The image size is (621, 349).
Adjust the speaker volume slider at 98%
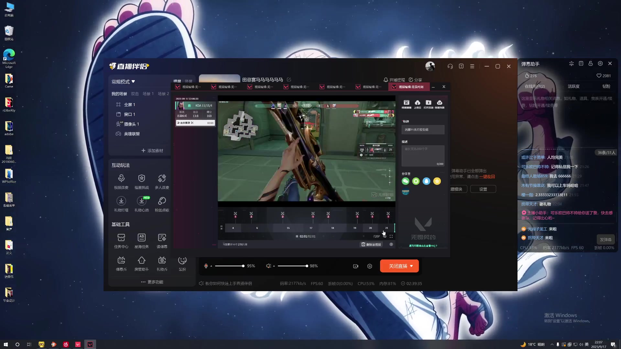[292, 266]
